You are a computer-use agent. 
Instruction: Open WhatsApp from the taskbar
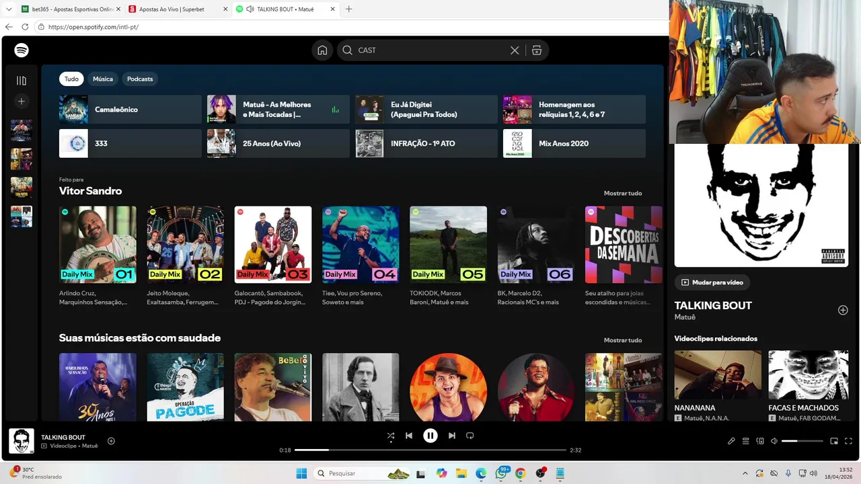502,473
